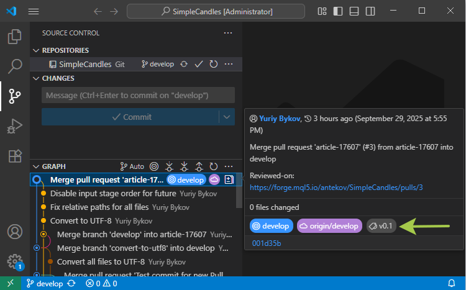The height and width of the screenshot is (290, 466).
Task: Open the forge.mql5.io pulls/3 link
Action: (x=336, y=188)
